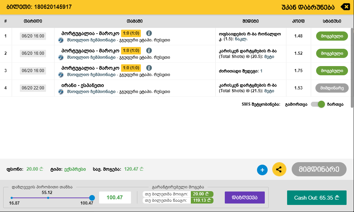The image size is (354, 212).
Task: Click date 06/20 22:00 cell
Action: [x=33, y=88]
